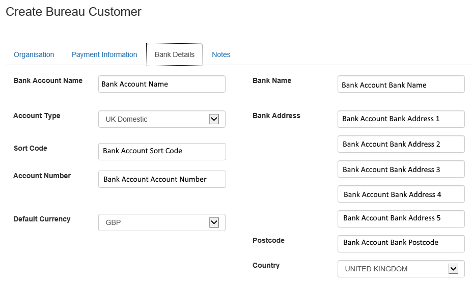
Task: Switch to the Organisation tab
Action: (x=34, y=54)
